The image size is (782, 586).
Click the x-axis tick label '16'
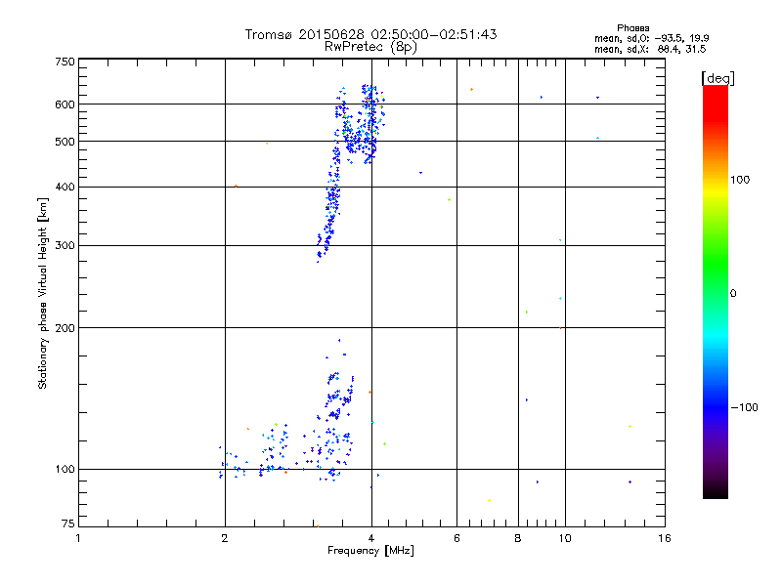665,538
